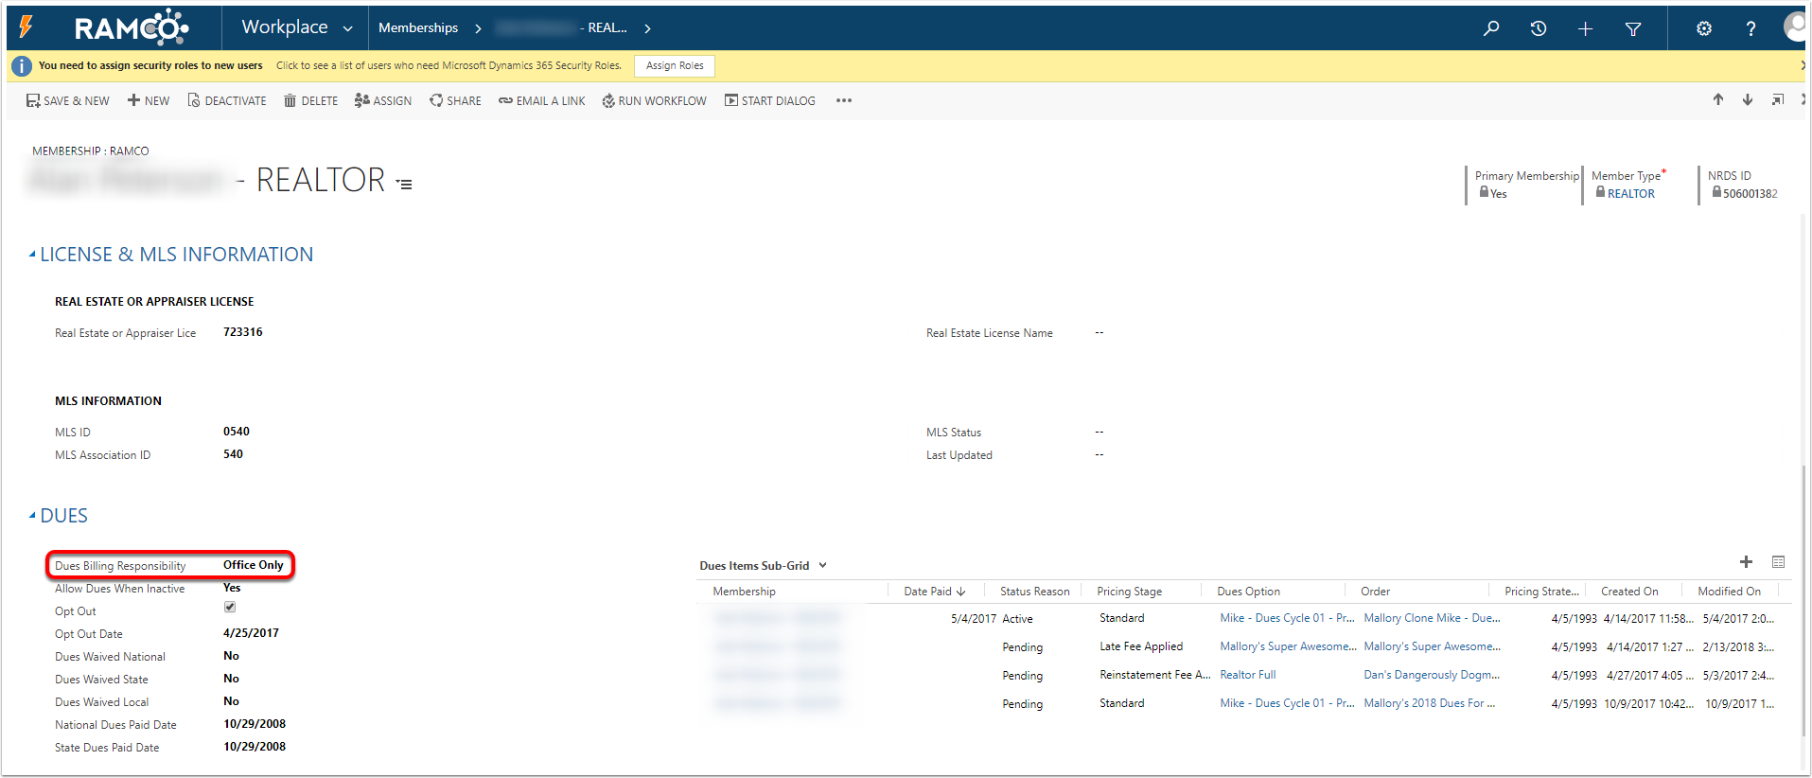The image size is (1812, 778).
Task: Click Email a Link command
Action: click(542, 100)
